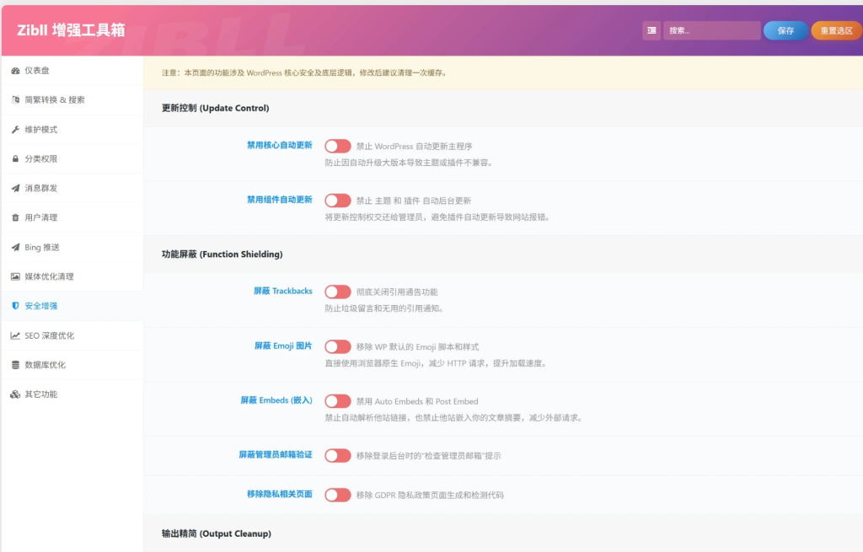Click the 搜索 input field in header
863x552 pixels.
coord(711,31)
